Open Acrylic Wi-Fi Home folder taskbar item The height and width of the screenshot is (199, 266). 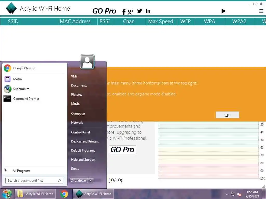(x=35, y=194)
